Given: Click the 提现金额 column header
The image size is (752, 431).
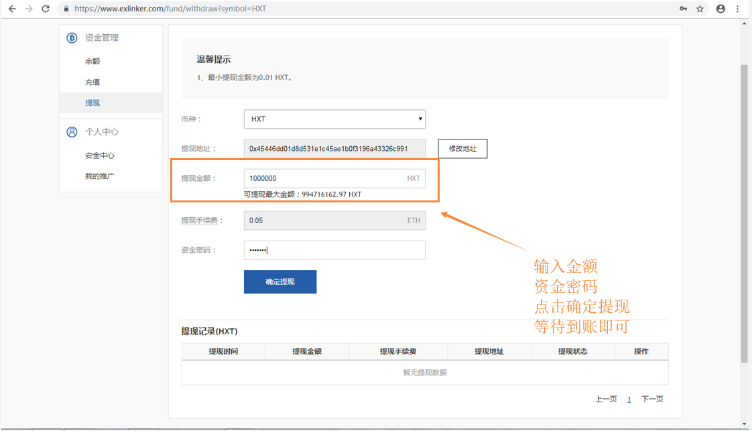Looking at the screenshot, I should 307,351.
